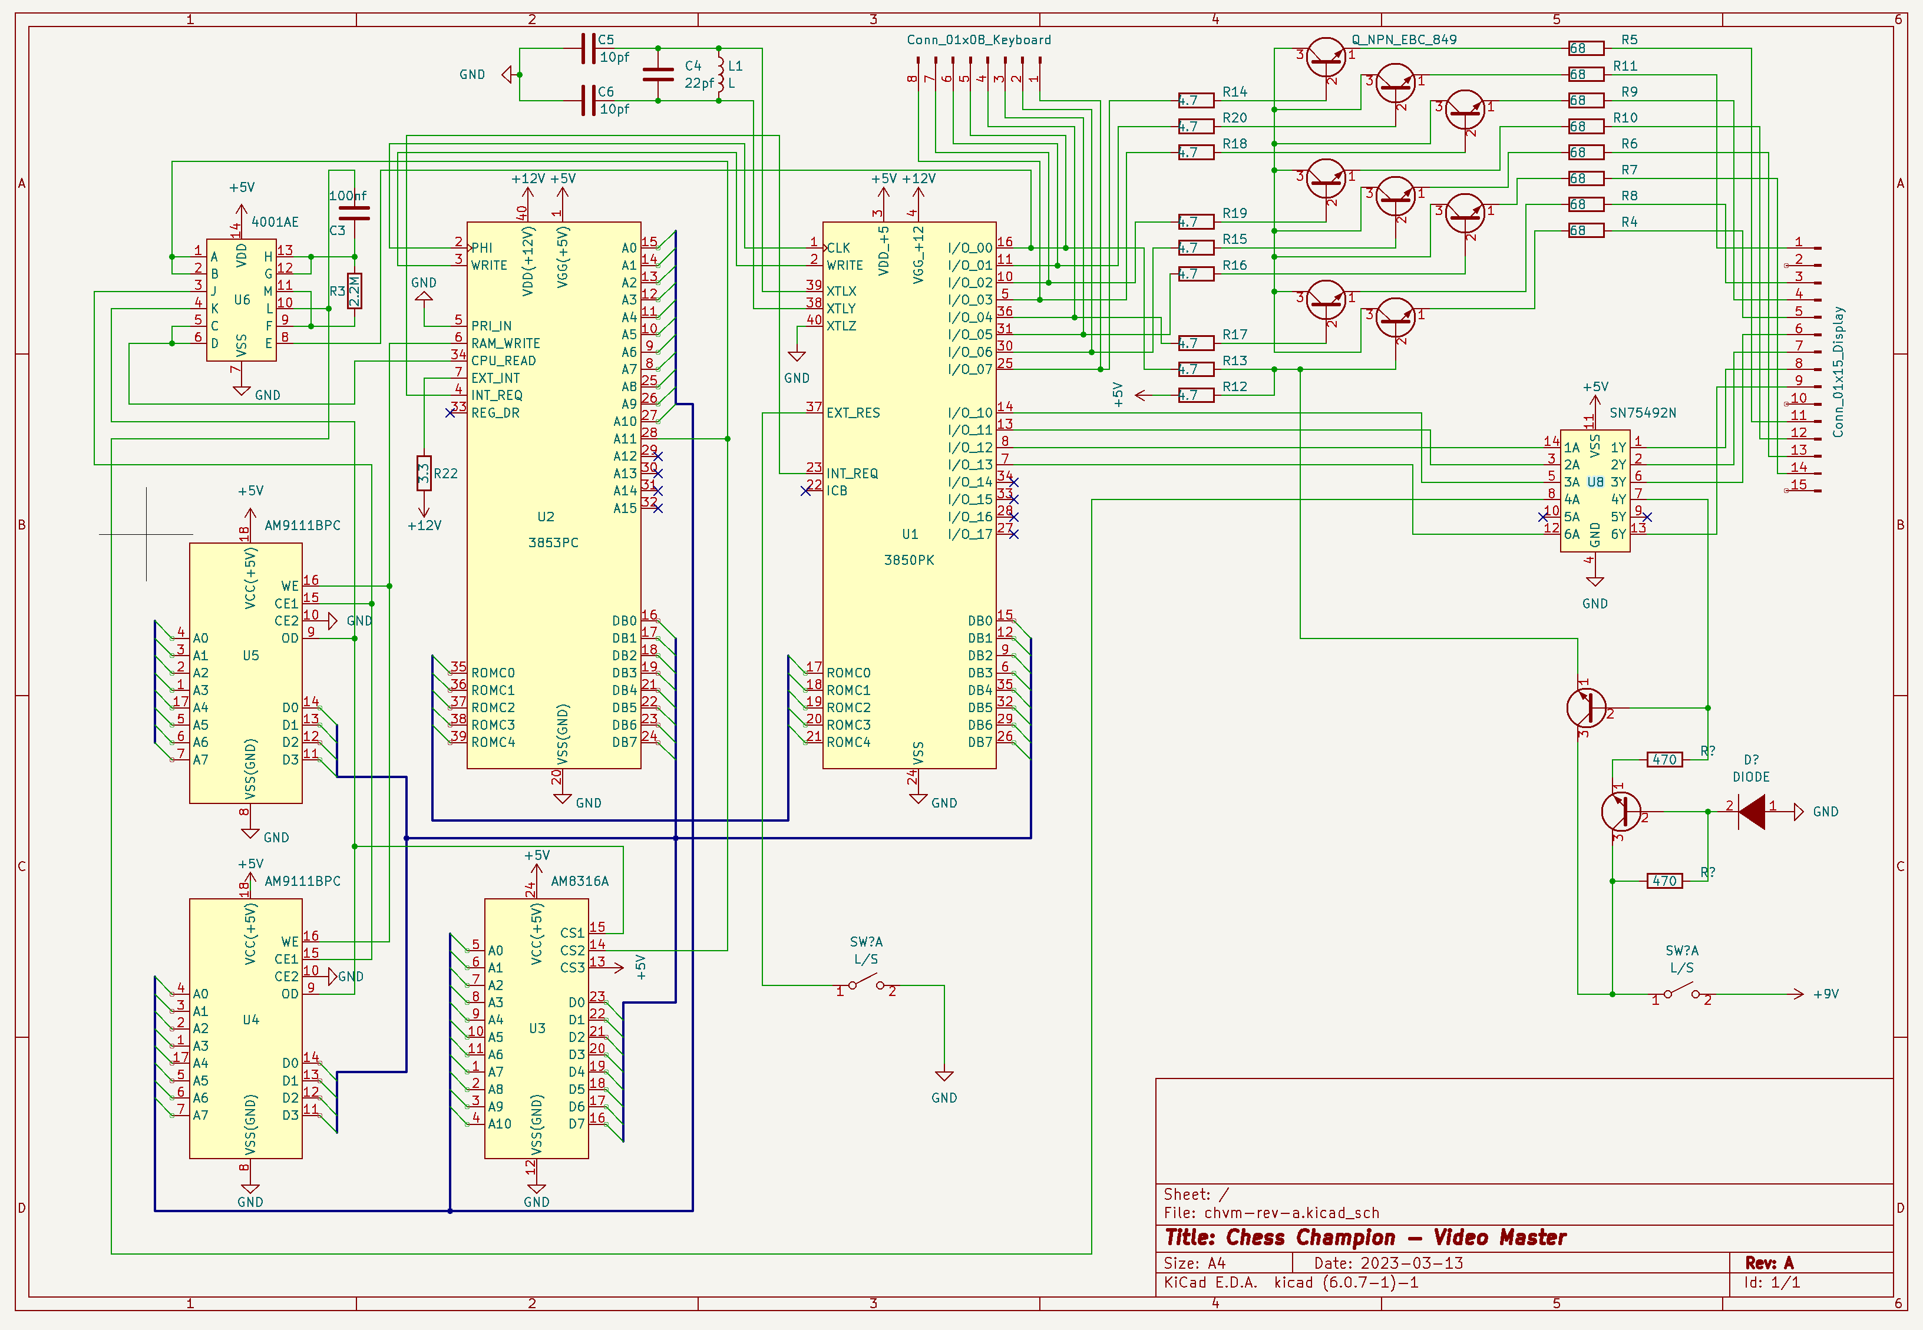Select the upper 470 resistor R?
The image size is (1923, 1330).
click(1664, 760)
